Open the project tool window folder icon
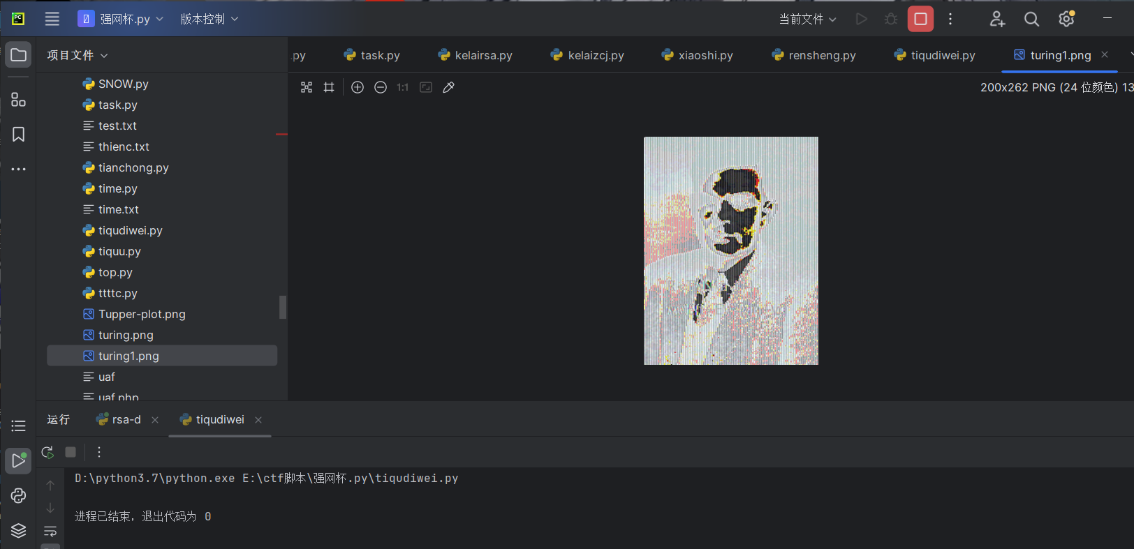The height and width of the screenshot is (549, 1134). tap(18, 55)
